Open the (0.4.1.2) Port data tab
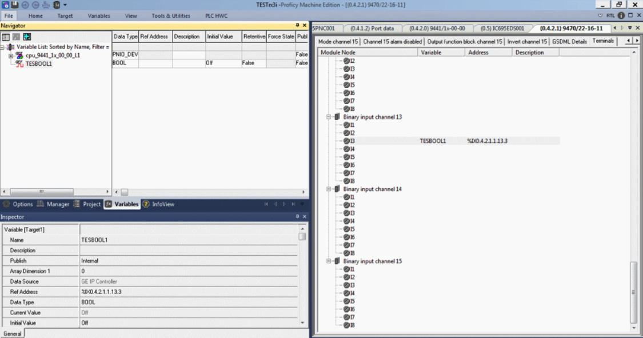 (x=372, y=28)
